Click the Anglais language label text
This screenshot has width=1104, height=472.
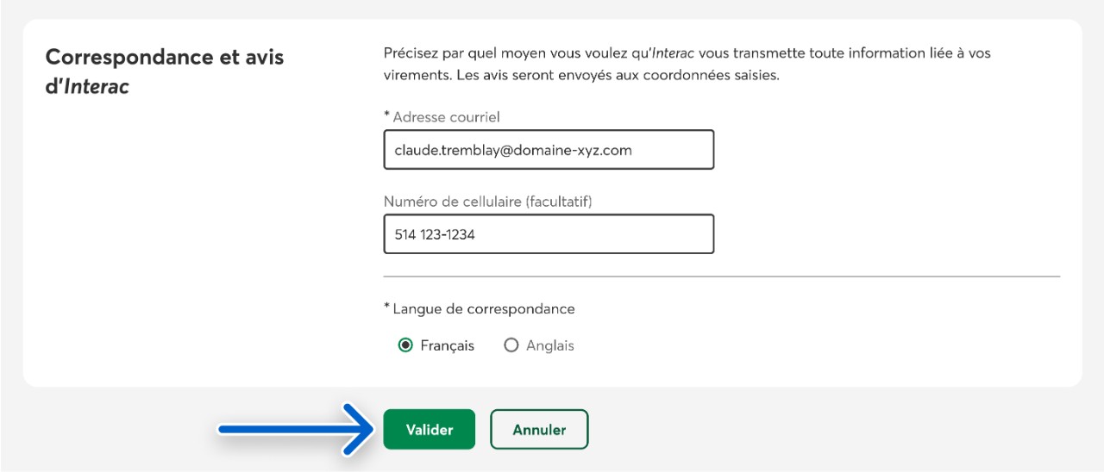coord(550,345)
